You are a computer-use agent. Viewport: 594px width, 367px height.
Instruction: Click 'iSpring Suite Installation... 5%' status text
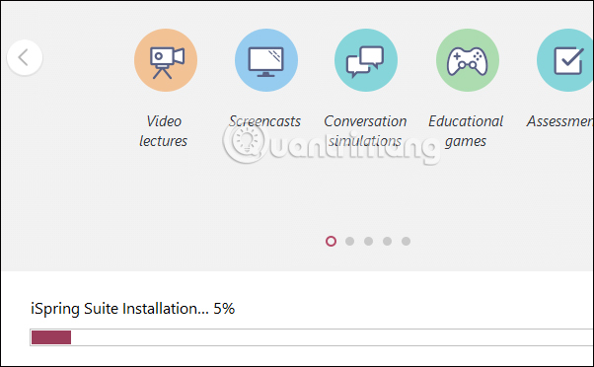(132, 309)
